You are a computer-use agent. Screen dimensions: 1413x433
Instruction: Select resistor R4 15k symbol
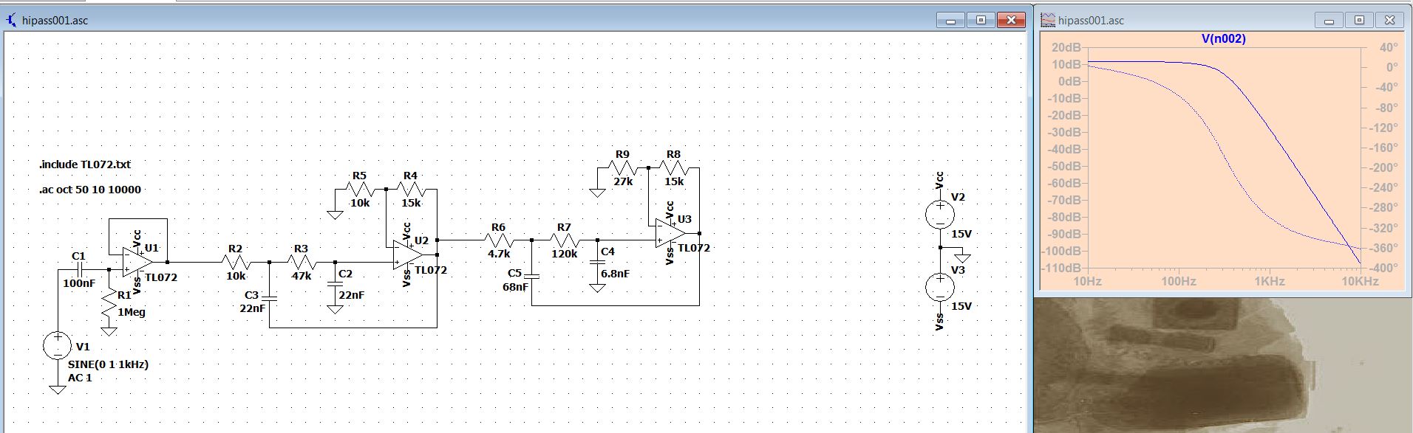tap(411, 190)
